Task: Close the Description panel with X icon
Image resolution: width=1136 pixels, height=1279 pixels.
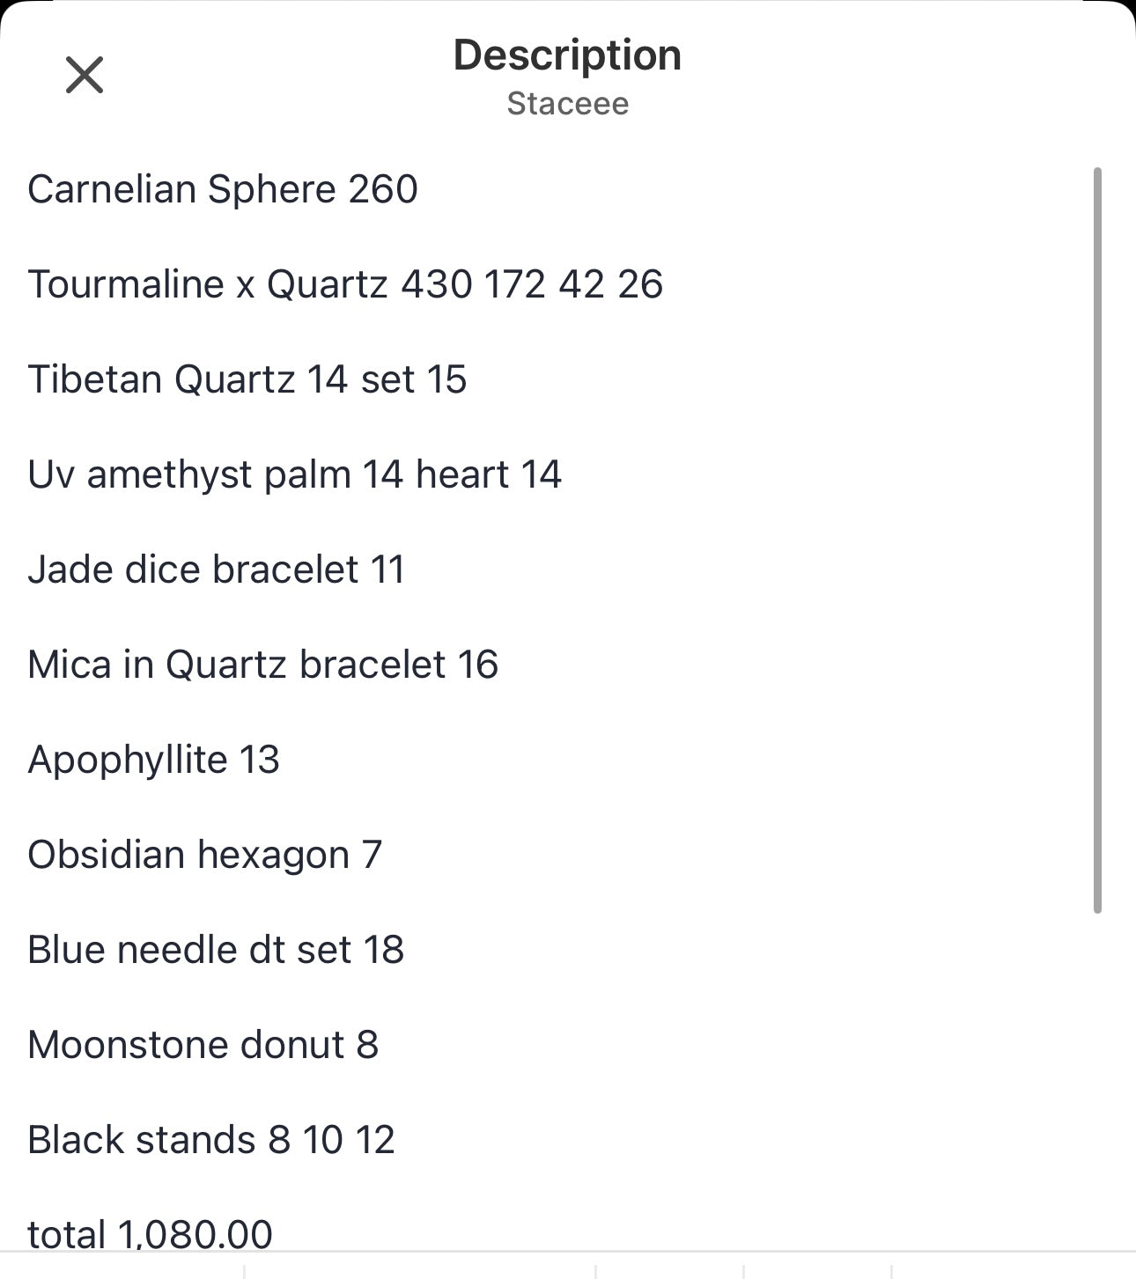Action: [x=85, y=75]
